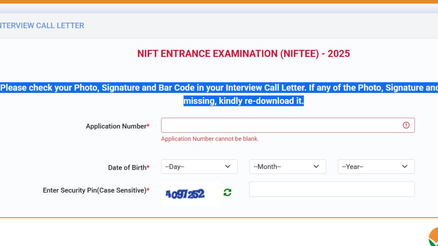Open the --Day-- dropdown
Viewport: 438px width, 246px height.
click(199, 166)
